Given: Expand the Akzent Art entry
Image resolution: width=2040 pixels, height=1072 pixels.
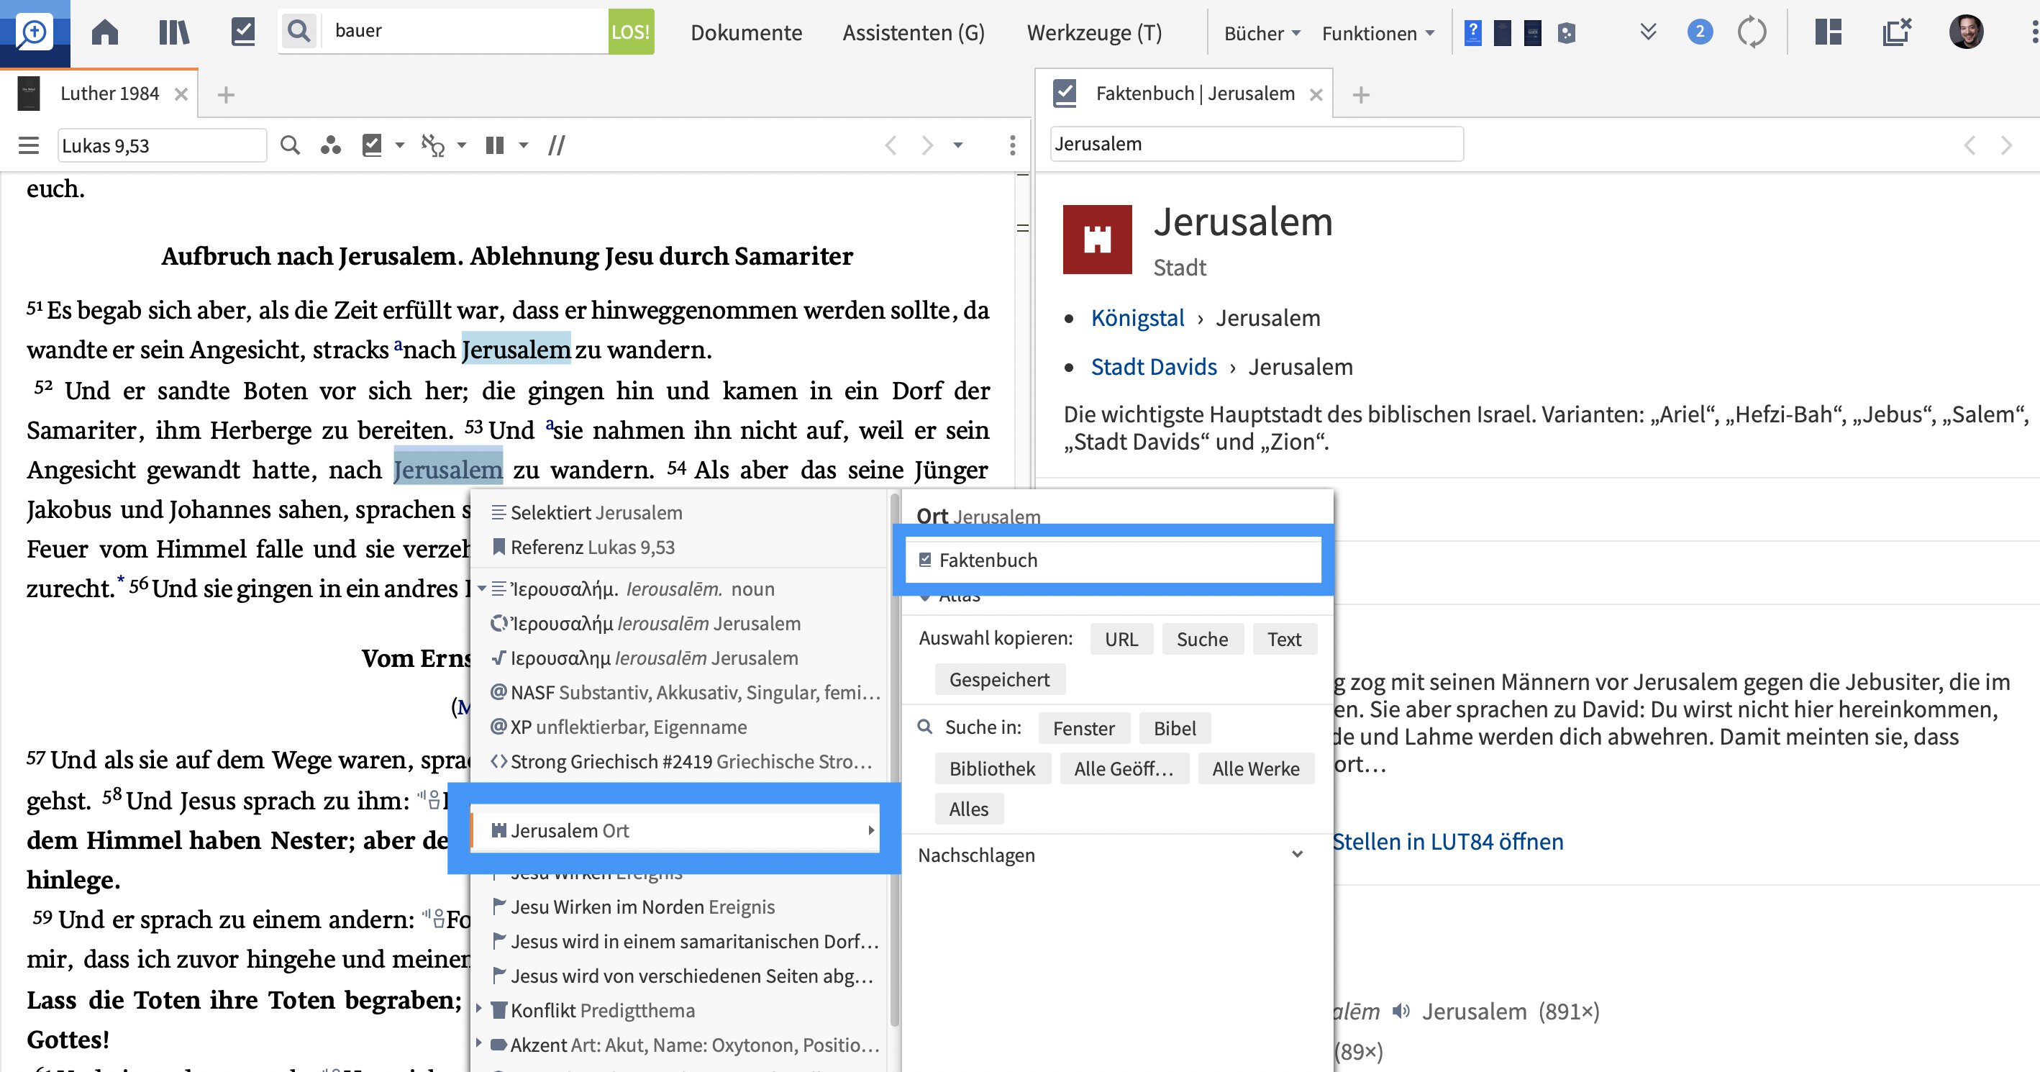Looking at the screenshot, I should coord(479,1043).
